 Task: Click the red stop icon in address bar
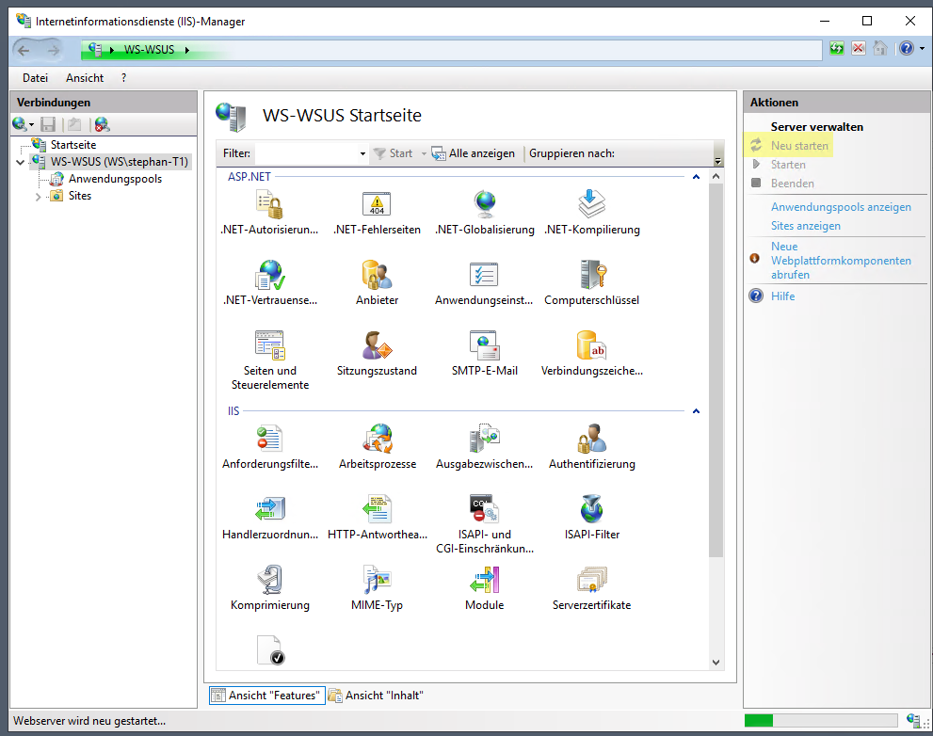858,49
